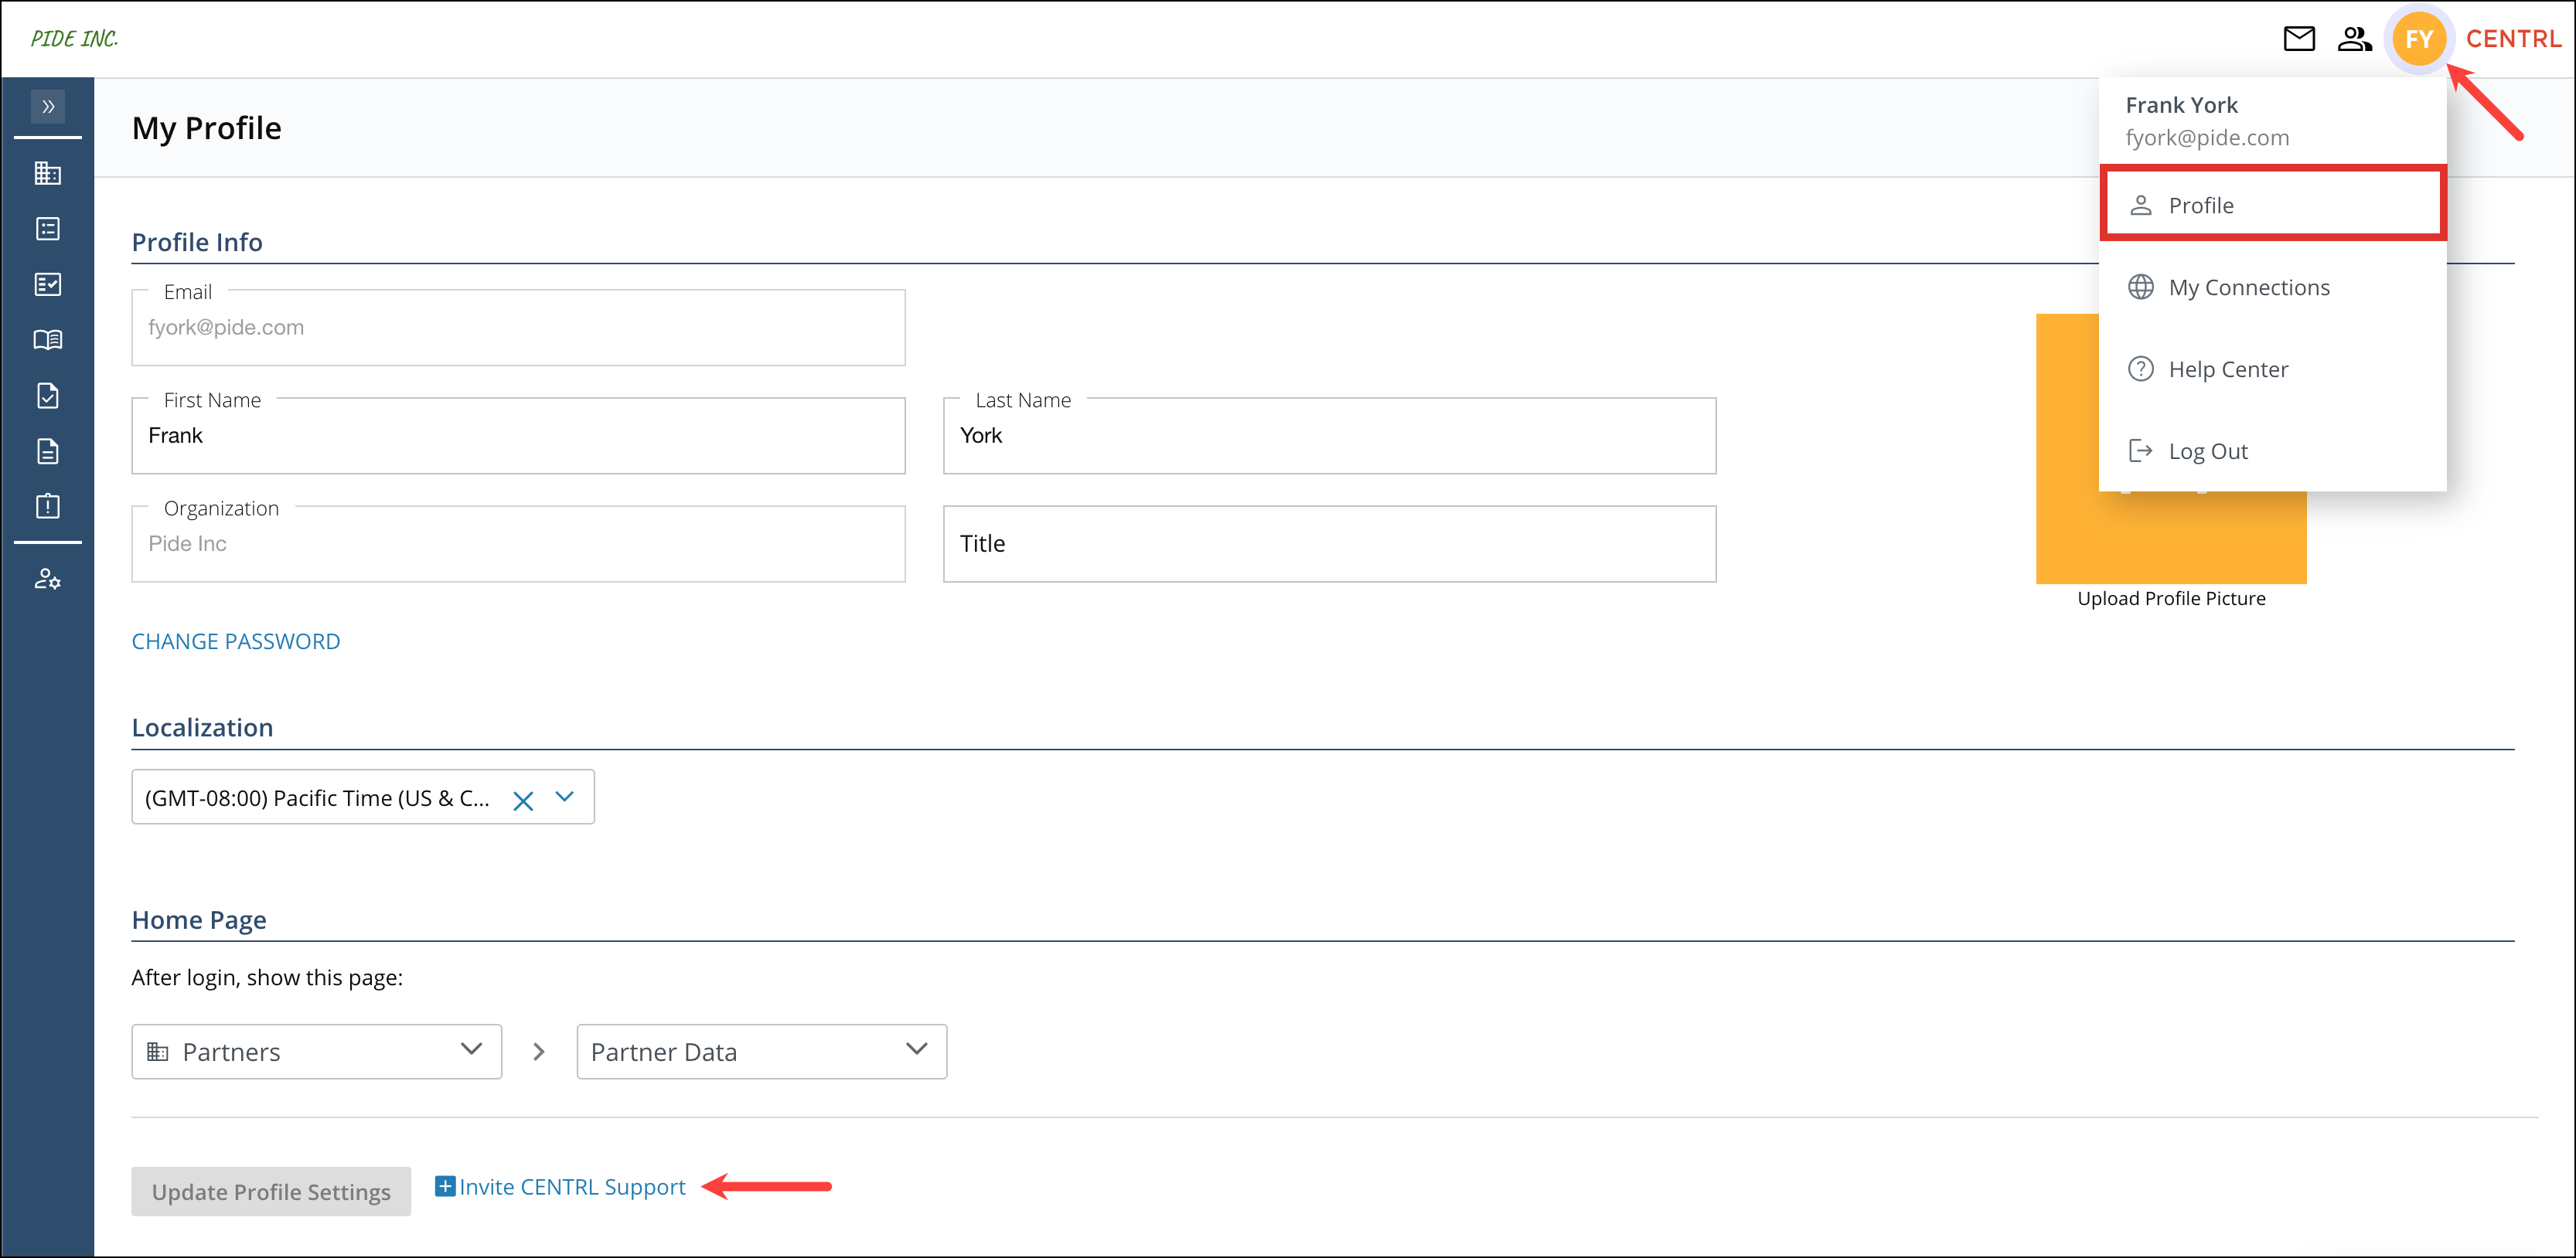This screenshot has height=1258, width=2576.
Task: Click the plus icon beside Invite CENTRL Support
Action: click(445, 1186)
